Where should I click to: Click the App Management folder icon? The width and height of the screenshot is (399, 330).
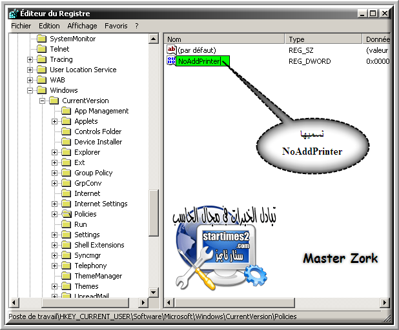[66, 111]
